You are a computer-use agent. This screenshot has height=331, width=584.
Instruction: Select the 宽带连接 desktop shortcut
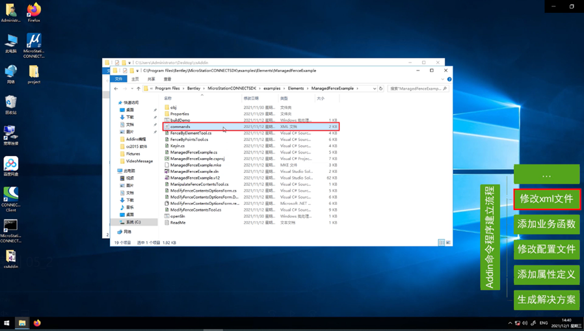coord(11,135)
